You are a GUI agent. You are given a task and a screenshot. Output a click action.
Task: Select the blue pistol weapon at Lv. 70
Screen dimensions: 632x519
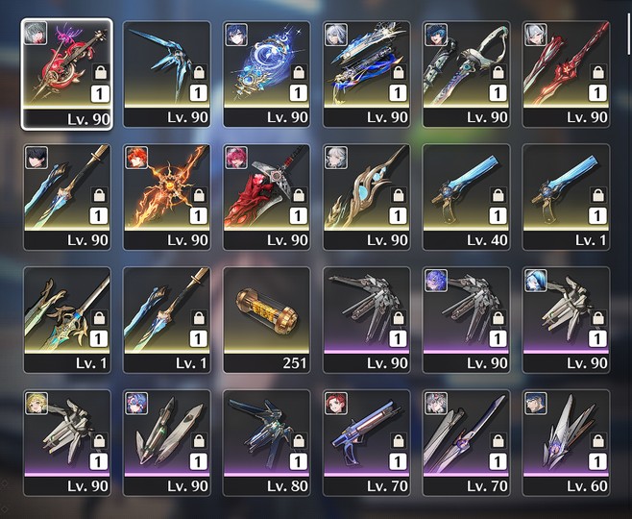(x=366, y=443)
